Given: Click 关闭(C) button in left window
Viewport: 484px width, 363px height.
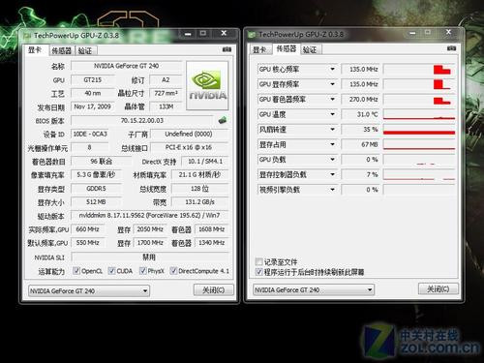Looking at the screenshot, I should (213, 289).
